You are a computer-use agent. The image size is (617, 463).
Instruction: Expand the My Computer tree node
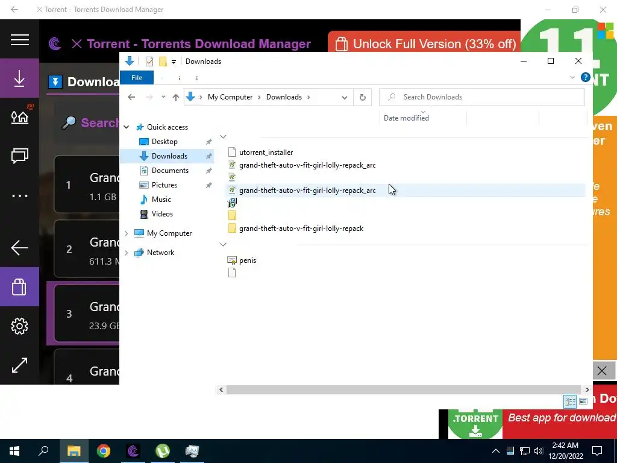click(127, 233)
